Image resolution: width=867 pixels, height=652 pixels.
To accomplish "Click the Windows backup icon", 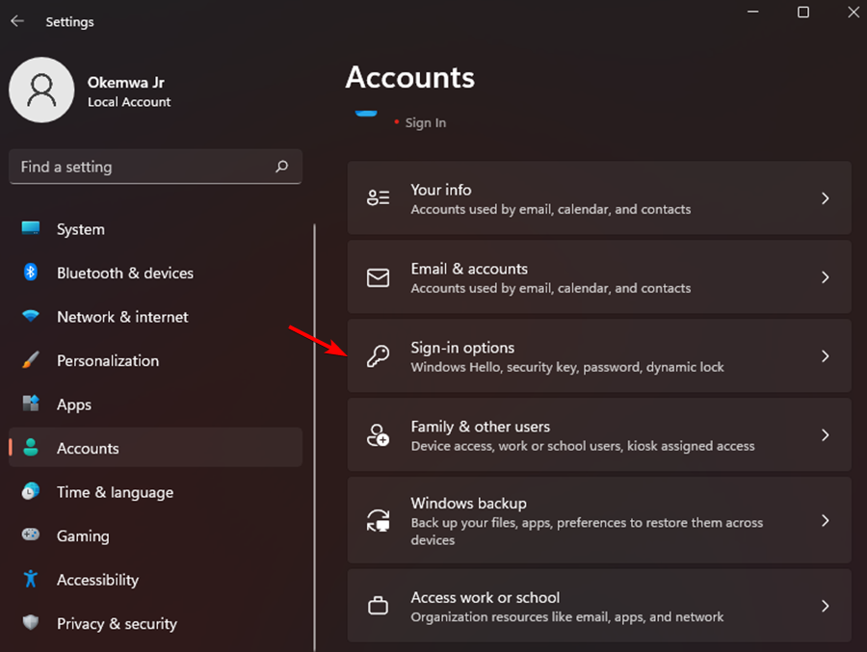I will [378, 520].
